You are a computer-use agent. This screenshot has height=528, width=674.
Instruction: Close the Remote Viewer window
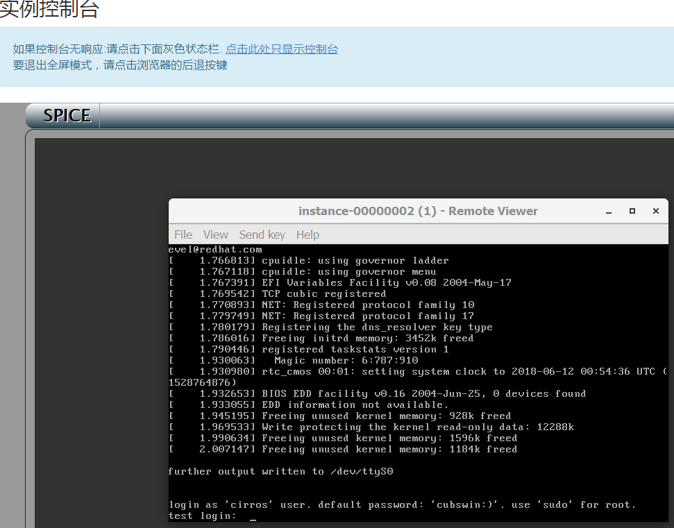[655, 211]
